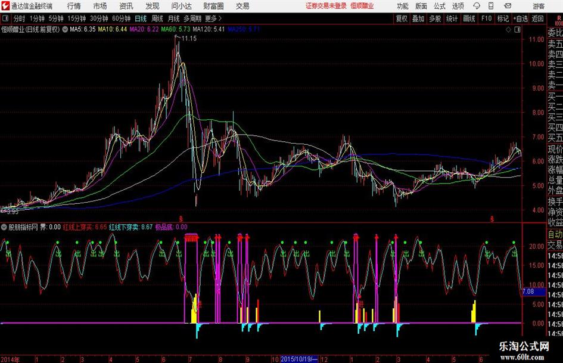Click the 2014年 label on the time axis
Image resolution: width=563 pixels, height=363 pixels.
[10, 359]
